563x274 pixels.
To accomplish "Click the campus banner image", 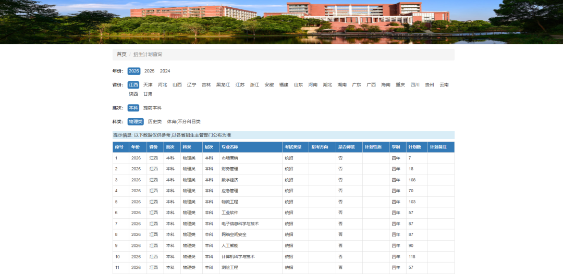I will [x=281, y=22].
